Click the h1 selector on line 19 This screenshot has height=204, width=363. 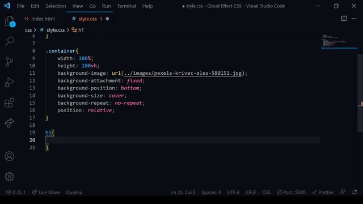(48, 133)
